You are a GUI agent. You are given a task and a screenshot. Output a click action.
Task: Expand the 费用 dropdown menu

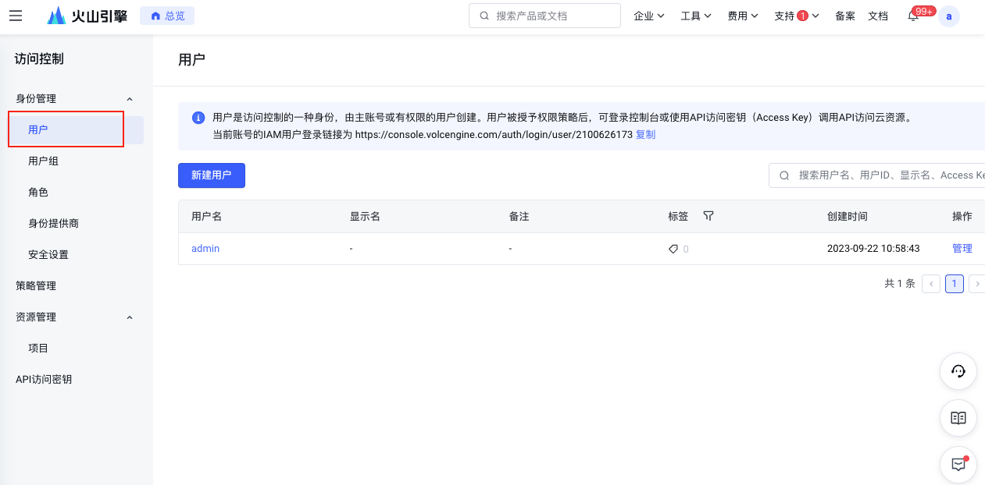pyautogui.click(x=742, y=16)
